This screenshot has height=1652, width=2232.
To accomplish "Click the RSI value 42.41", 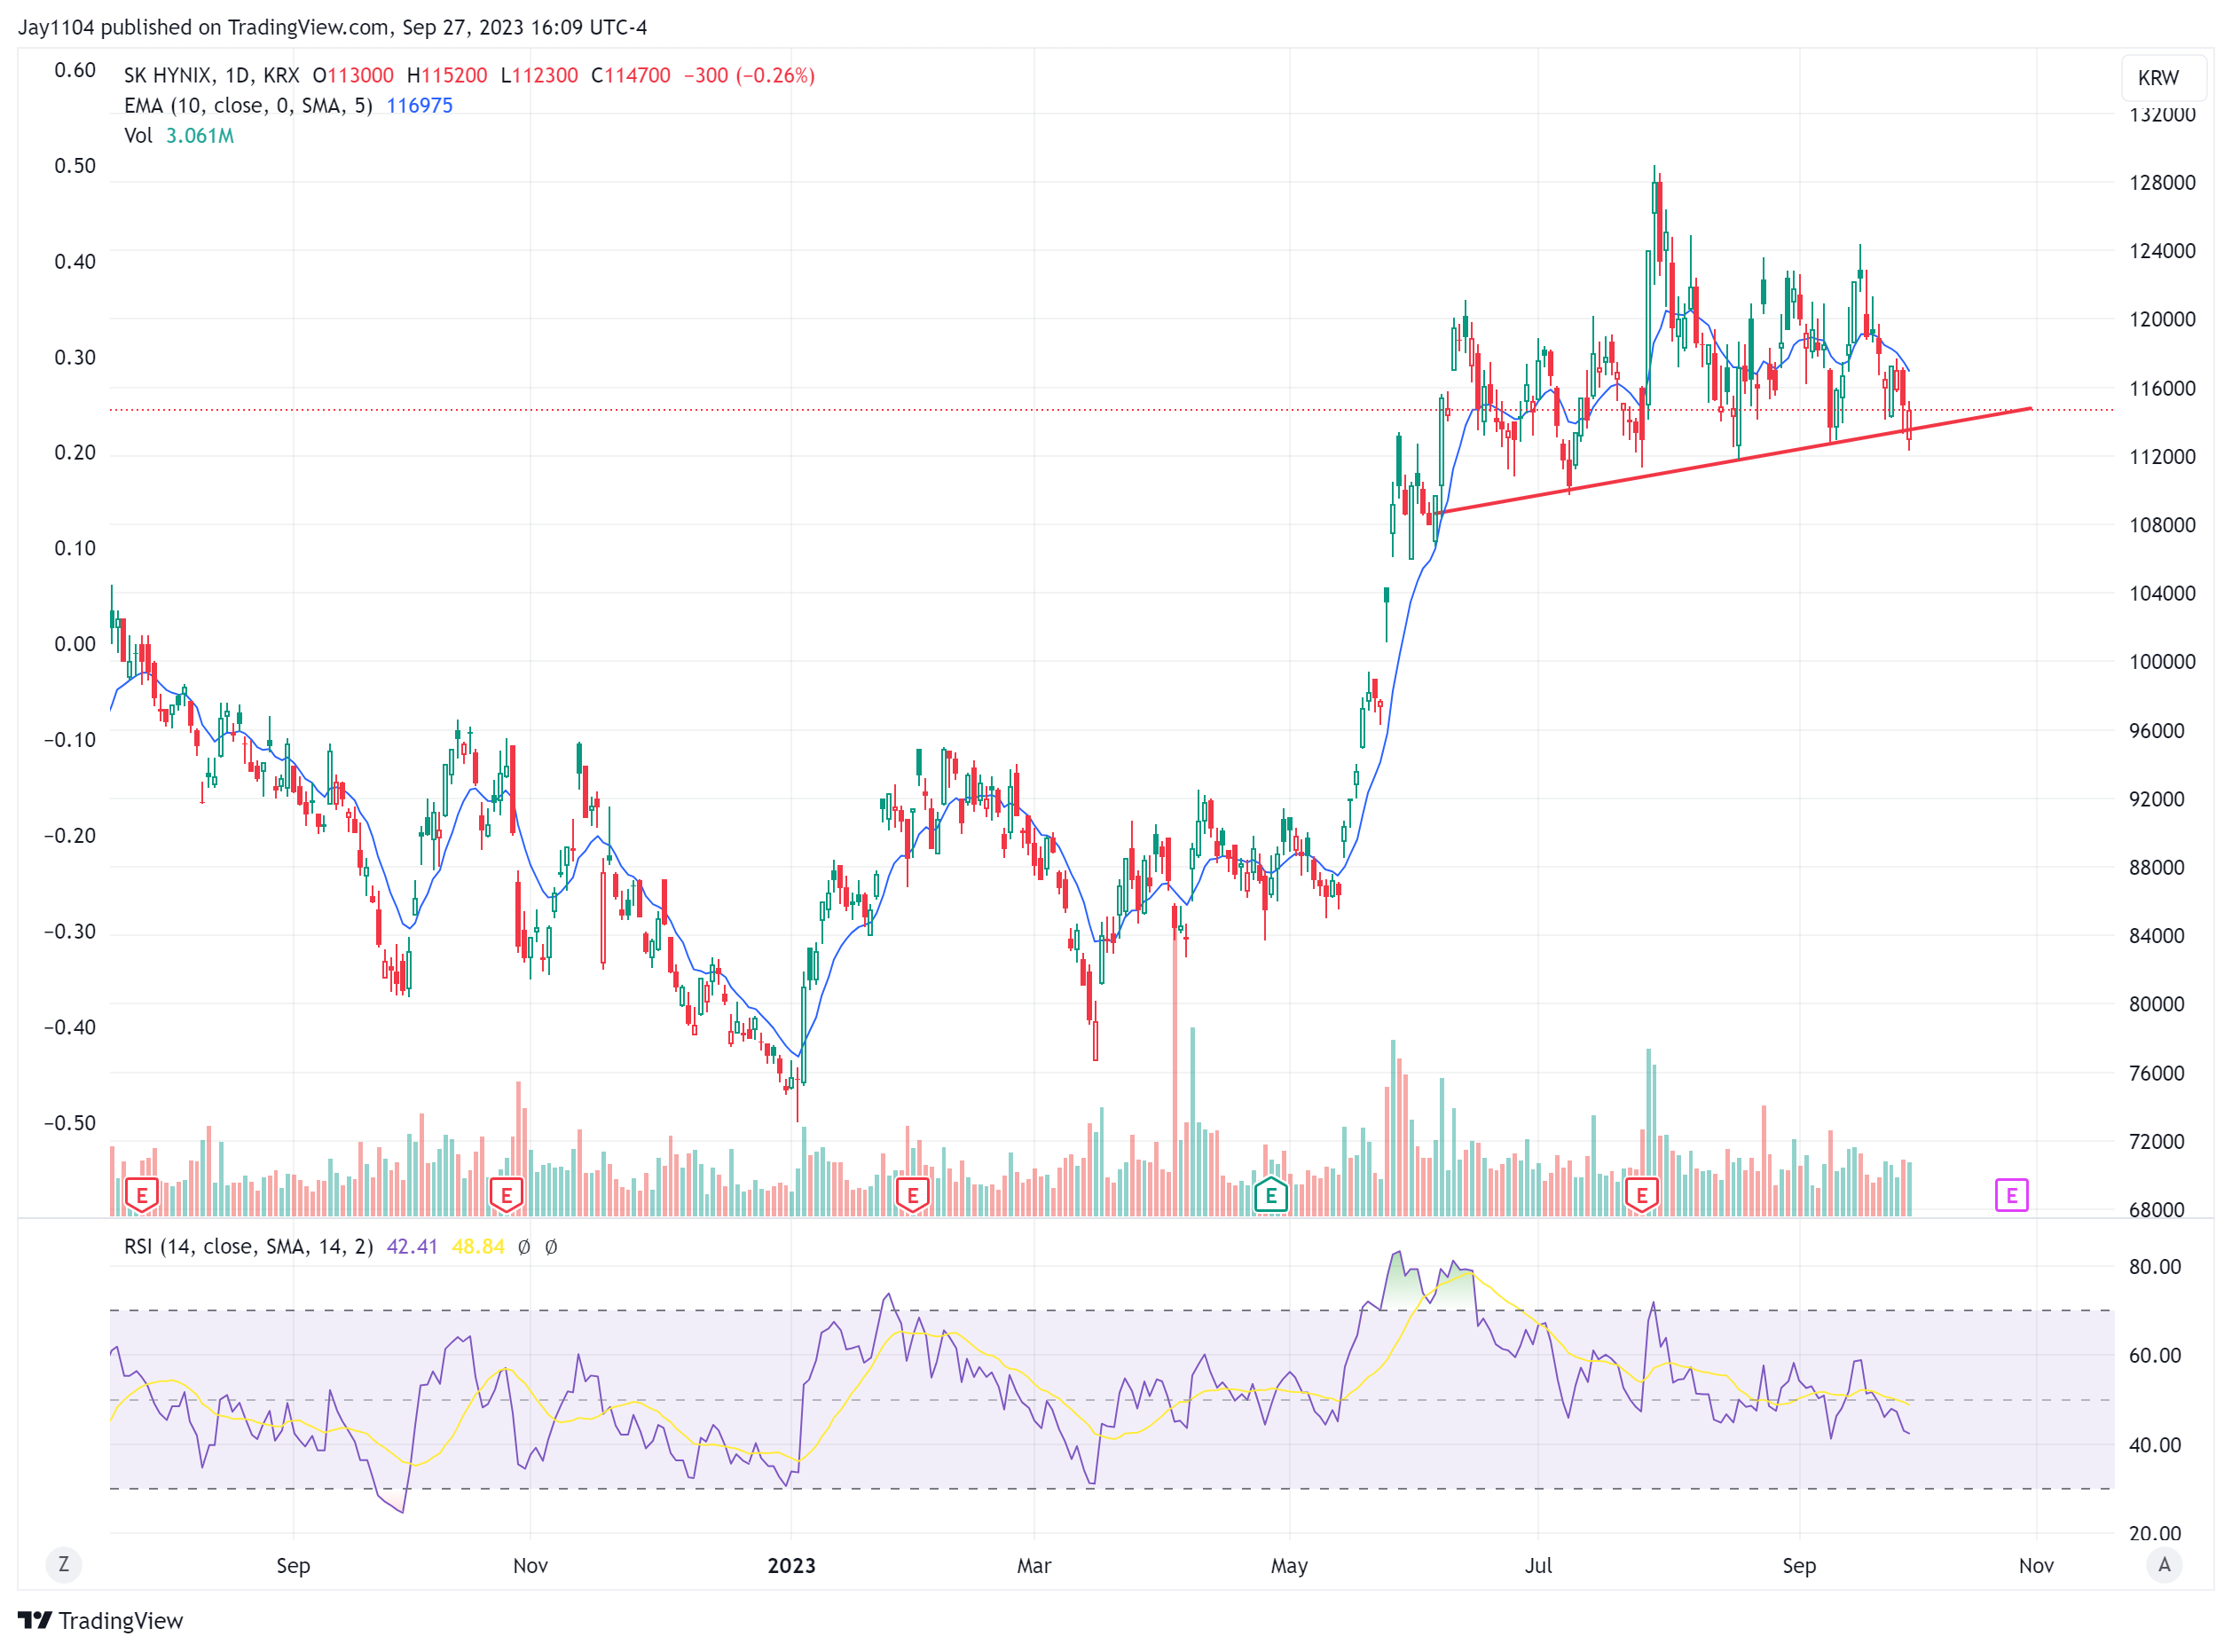I will (x=412, y=1247).
